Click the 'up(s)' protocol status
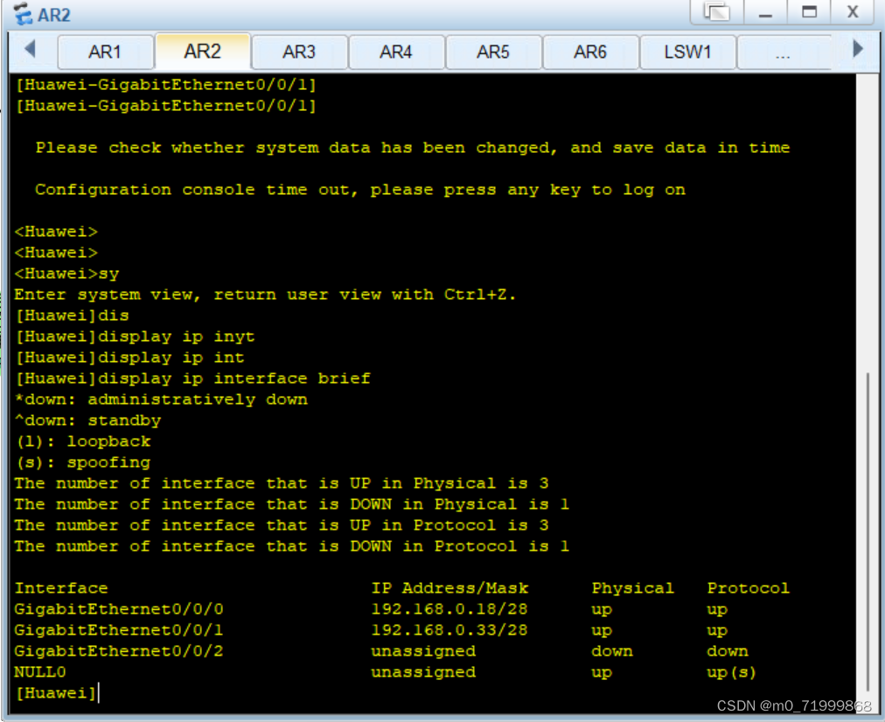Viewport: 885px width, 722px height. (731, 672)
